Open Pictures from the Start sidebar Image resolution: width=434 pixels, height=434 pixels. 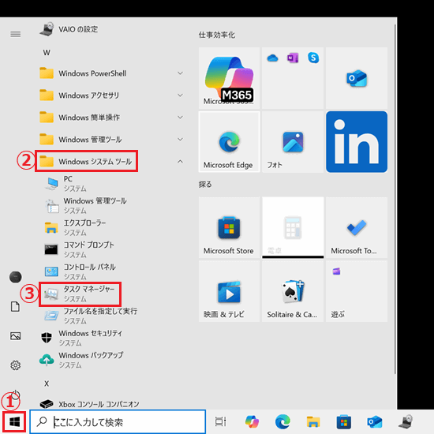tap(16, 336)
